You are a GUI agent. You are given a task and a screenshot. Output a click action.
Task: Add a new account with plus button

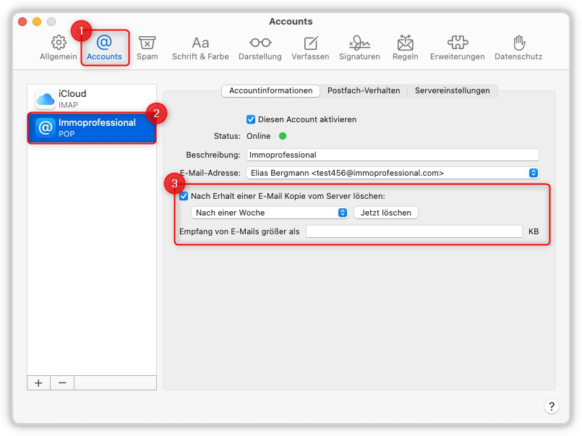[38, 383]
